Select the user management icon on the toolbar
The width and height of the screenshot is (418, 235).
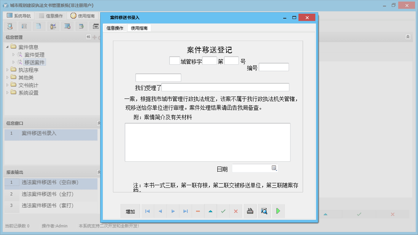tap(53, 26)
